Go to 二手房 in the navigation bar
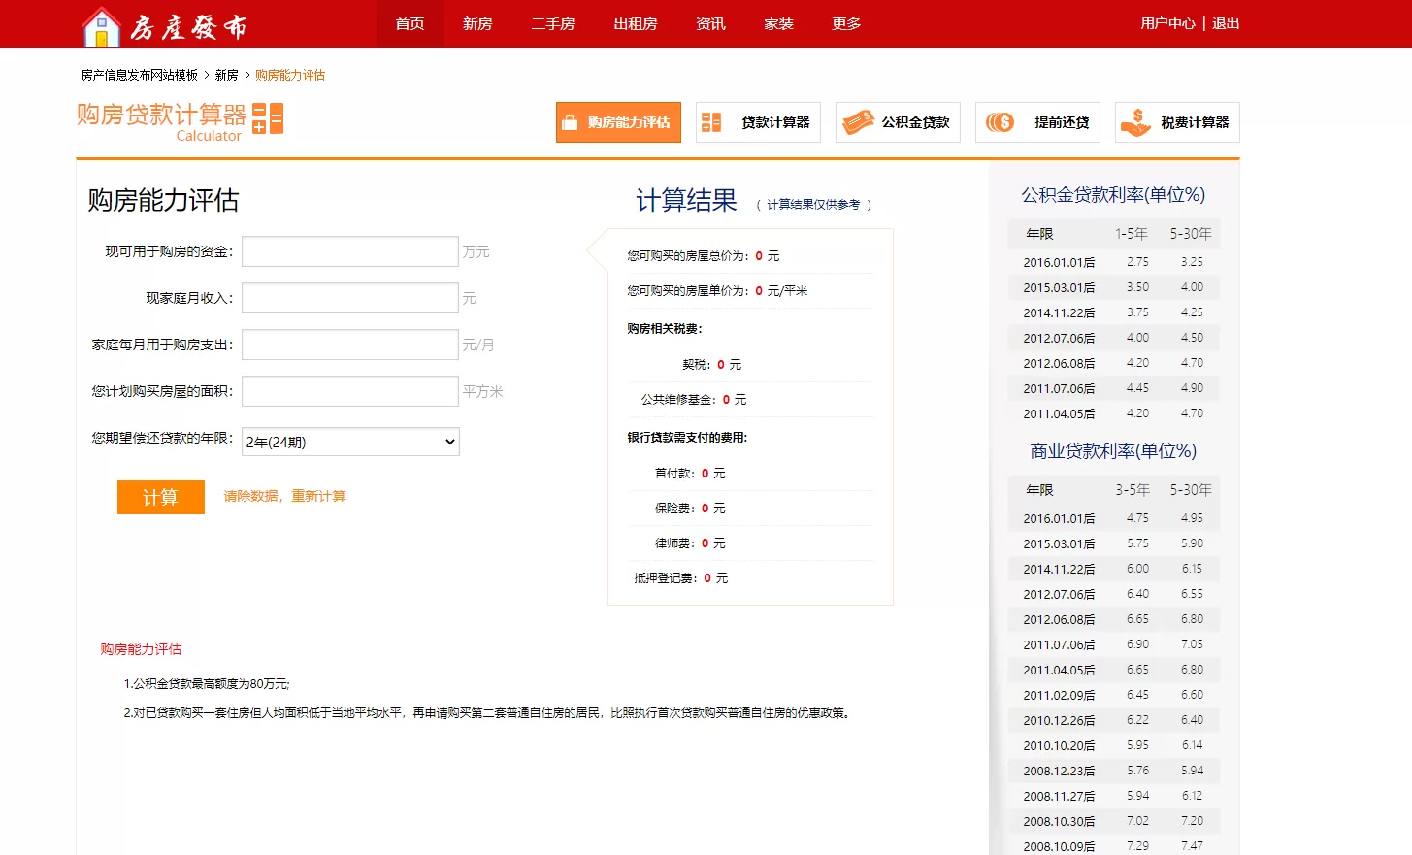Screen dimensions: 1412x855 [553, 23]
